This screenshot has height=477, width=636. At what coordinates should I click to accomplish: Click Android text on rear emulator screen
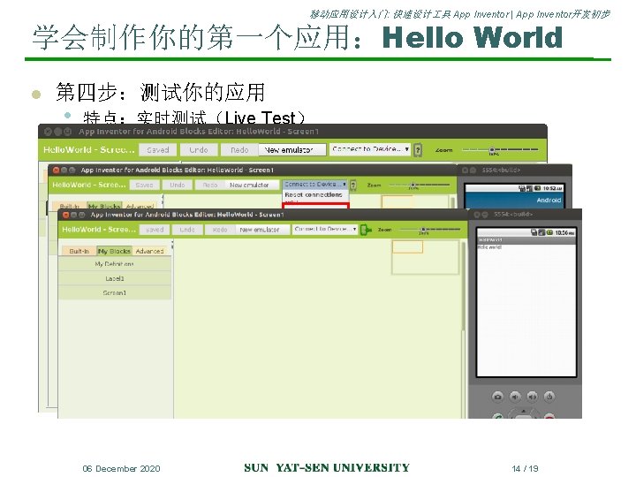[x=549, y=200]
